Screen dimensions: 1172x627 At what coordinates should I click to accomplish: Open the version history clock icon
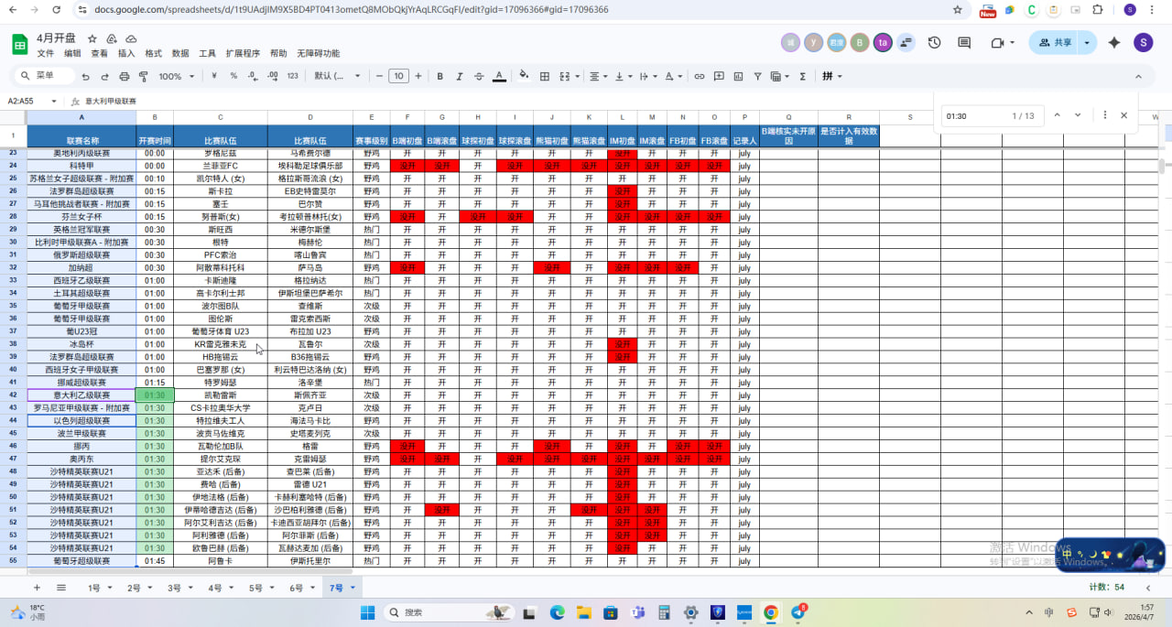tap(934, 42)
